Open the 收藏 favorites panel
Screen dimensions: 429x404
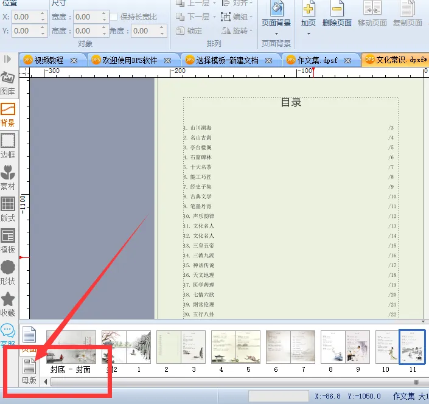[x=8, y=304]
